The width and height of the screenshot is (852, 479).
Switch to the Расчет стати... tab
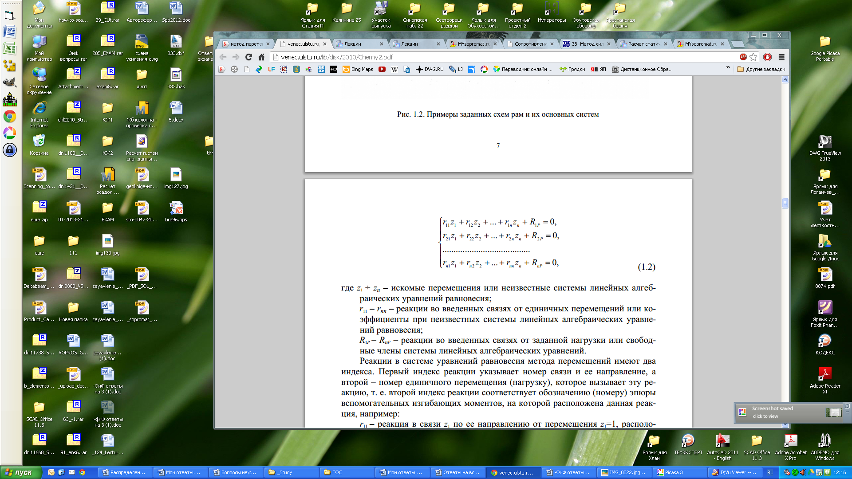[x=643, y=44]
